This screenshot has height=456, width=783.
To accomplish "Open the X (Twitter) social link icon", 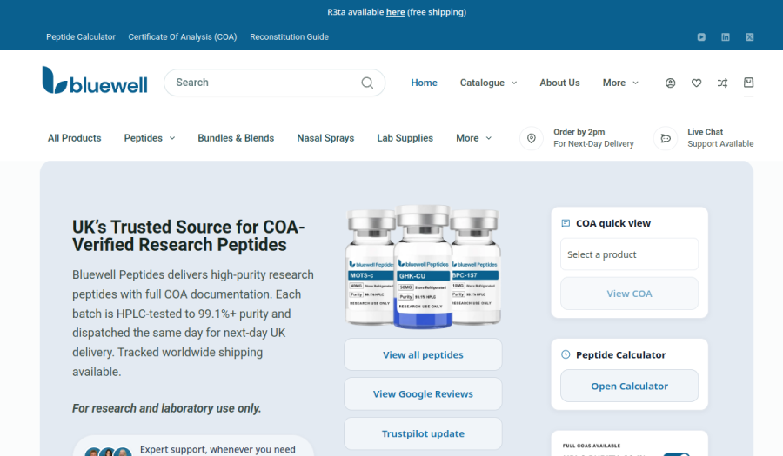I will coord(749,36).
